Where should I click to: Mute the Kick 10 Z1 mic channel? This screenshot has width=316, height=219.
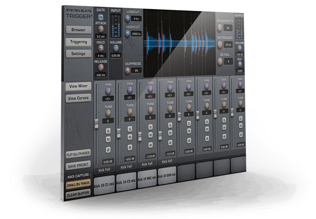point(108,139)
